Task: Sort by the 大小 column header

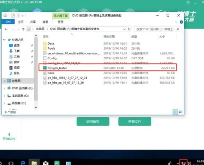Action: coord(162,36)
